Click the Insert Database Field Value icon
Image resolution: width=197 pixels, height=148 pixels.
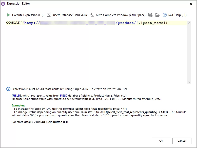pos(49,15)
